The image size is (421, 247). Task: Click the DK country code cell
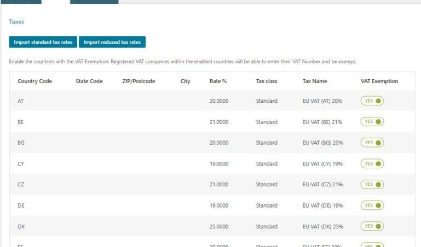21,226
